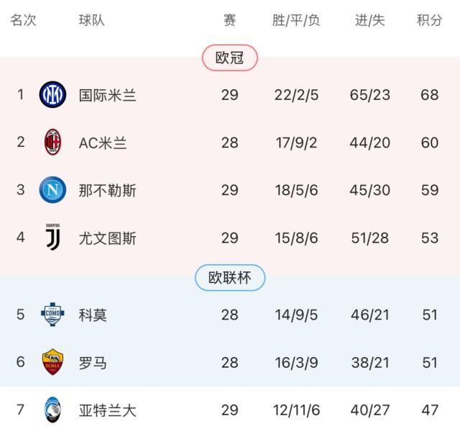The width and height of the screenshot is (460, 434).
Task: Open the 科莫 team name link
Action: click(x=93, y=315)
